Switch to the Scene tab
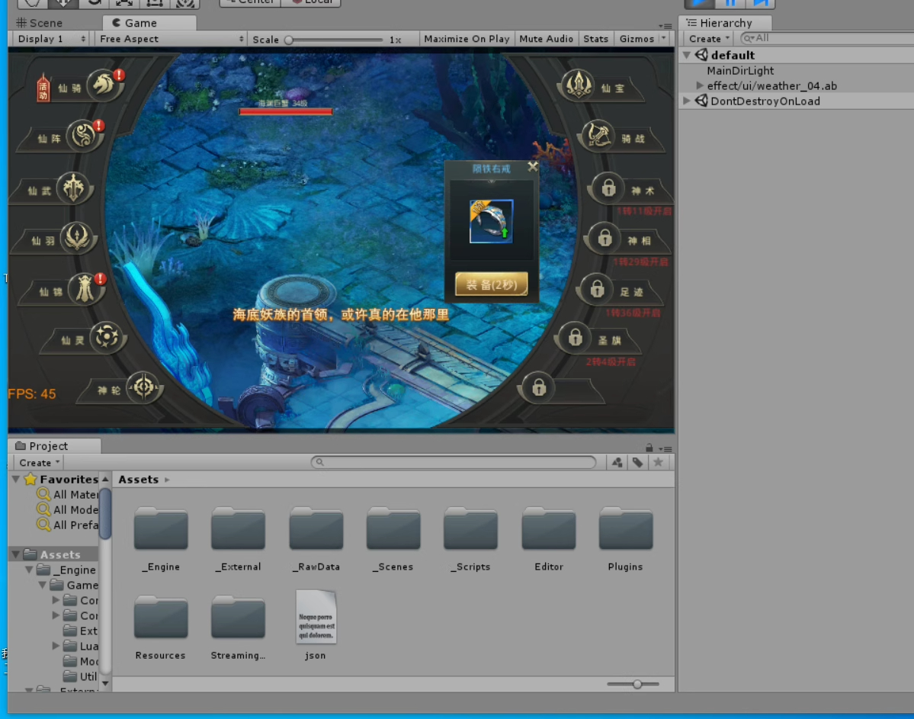Screen dimensions: 914x719 click(40, 23)
